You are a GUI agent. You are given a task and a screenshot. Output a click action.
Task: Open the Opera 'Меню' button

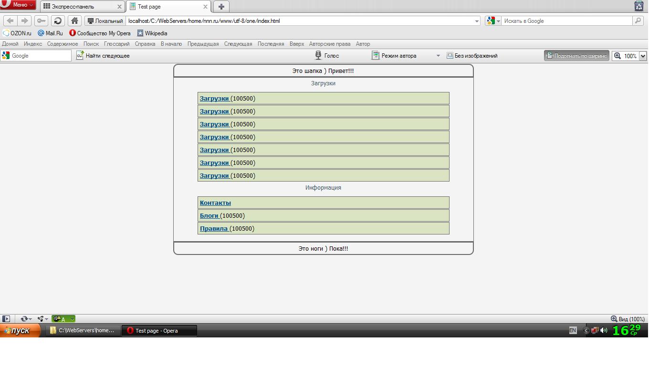click(x=19, y=5)
